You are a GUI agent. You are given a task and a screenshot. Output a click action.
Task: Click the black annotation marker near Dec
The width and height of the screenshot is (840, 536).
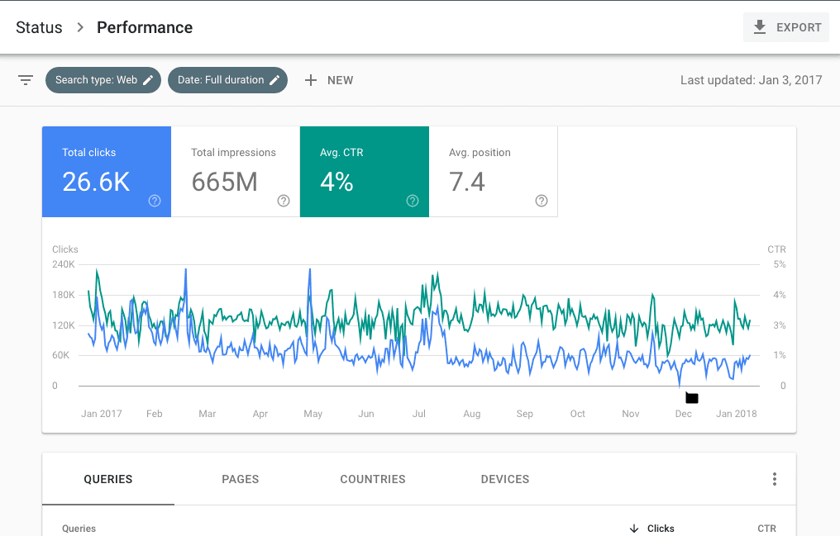tap(692, 398)
